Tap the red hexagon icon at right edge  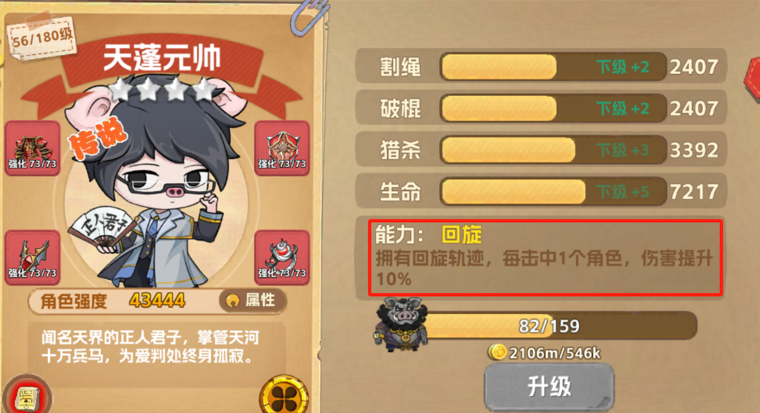click(x=752, y=78)
